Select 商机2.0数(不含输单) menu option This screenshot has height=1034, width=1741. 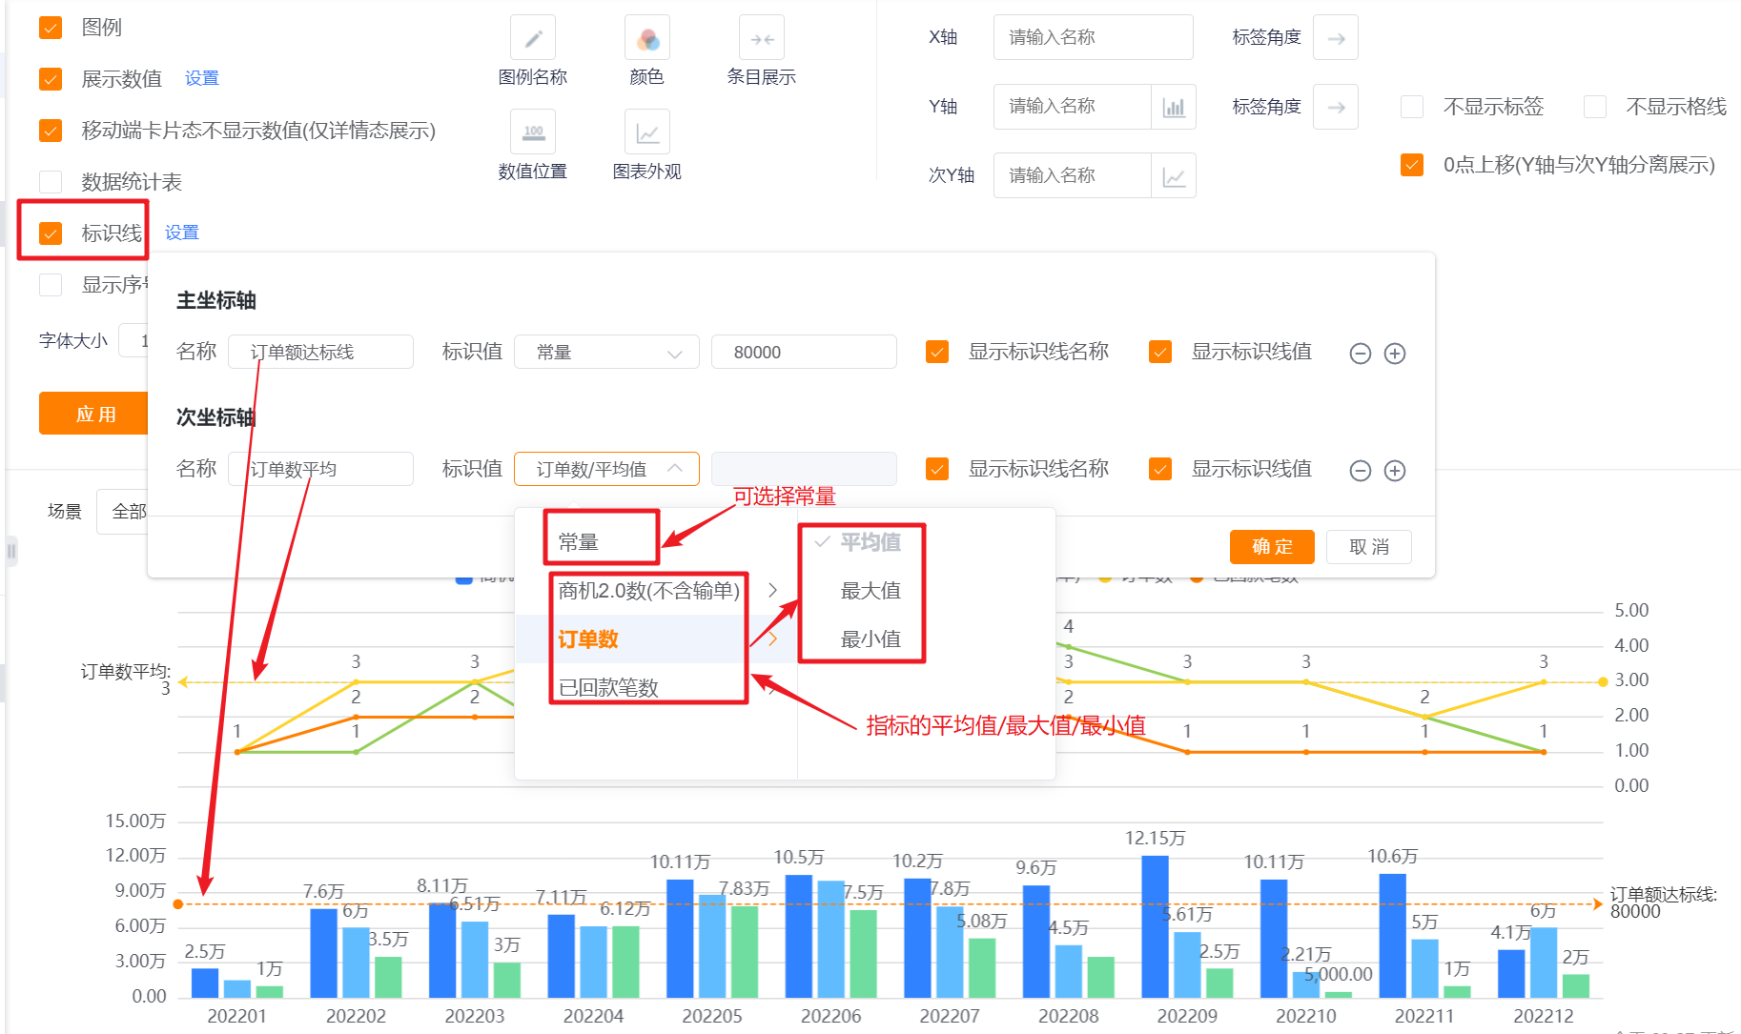click(x=648, y=591)
